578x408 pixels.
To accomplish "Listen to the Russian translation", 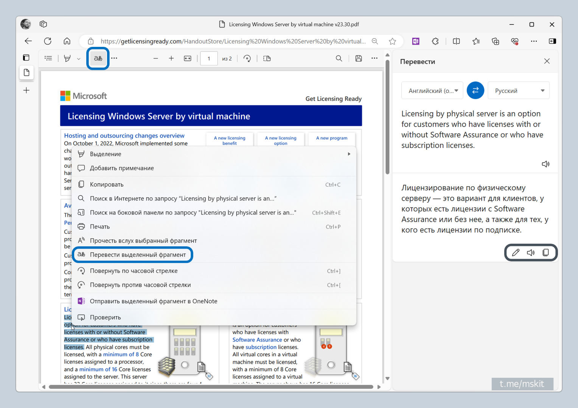I will (x=531, y=253).
